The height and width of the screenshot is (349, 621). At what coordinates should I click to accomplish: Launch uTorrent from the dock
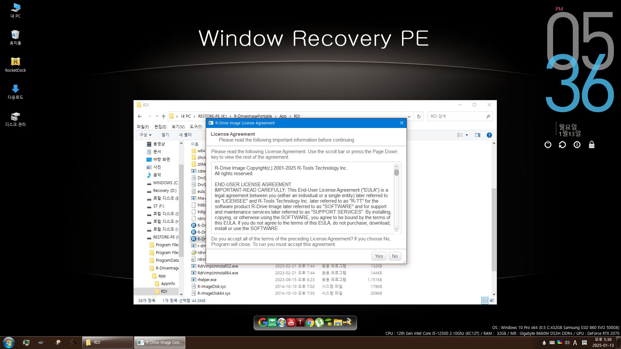(x=319, y=322)
